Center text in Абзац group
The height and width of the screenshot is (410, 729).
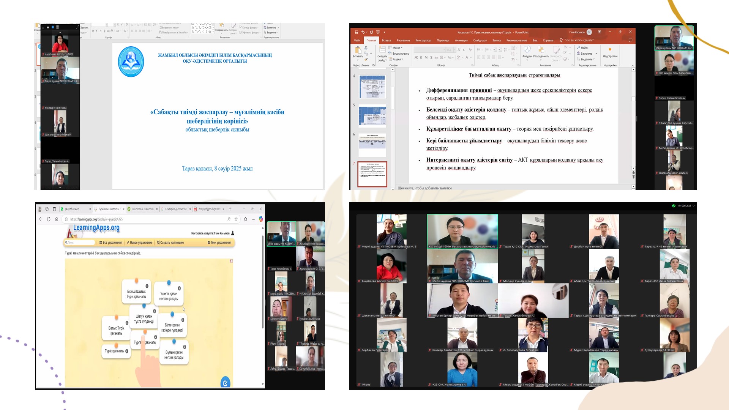[484, 58]
